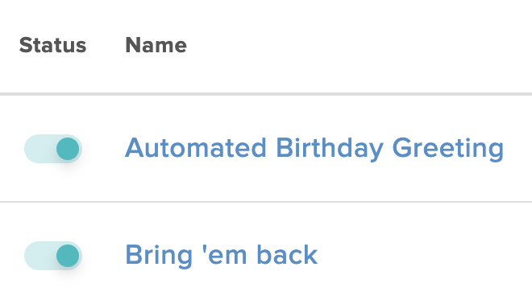
Task: Click the light track of the Bring 'em back toggle
Action: [x=39, y=256]
